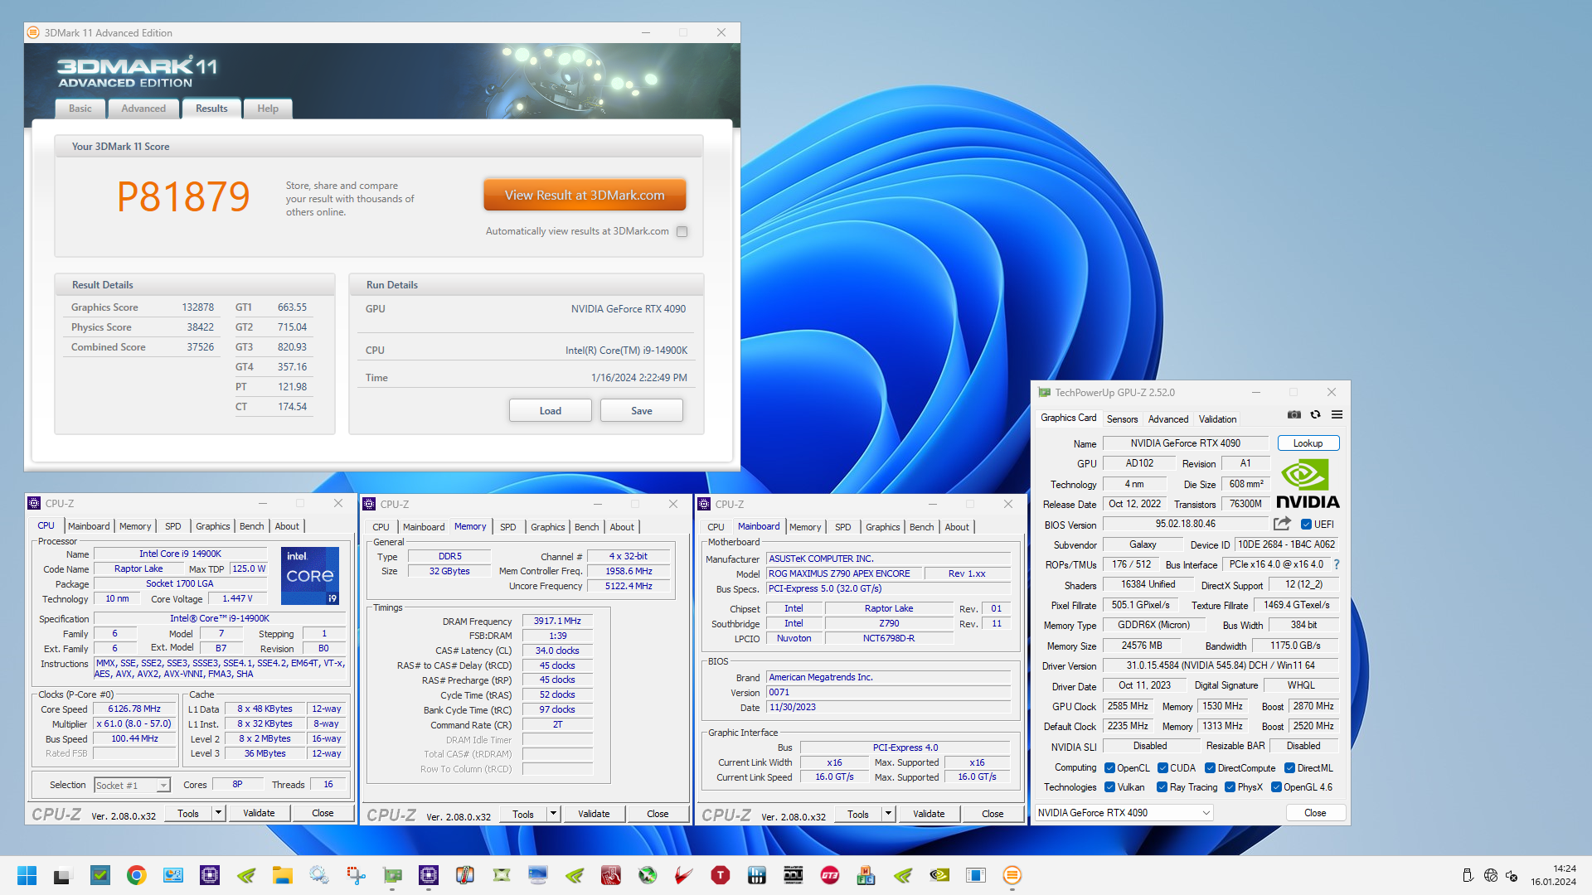Open File Explorer from the taskbar

coord(283,875)
